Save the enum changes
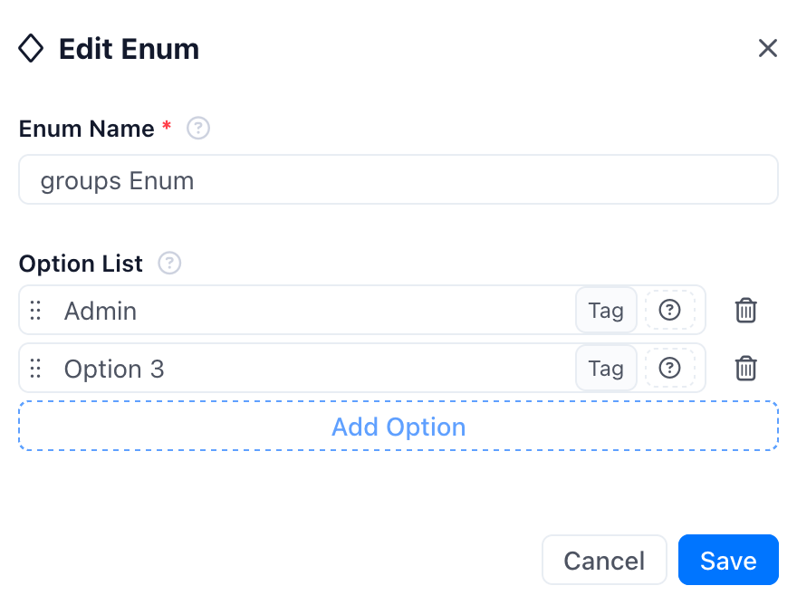 (x=728, y=560)
